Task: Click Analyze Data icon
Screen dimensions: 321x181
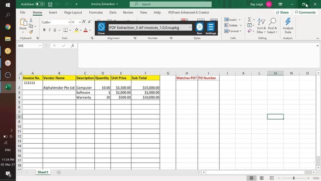Action: coord(288,26)
